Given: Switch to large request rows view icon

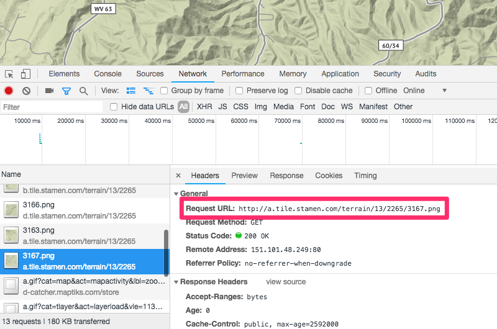Looking at the screenshot, I should pos(131,91).
